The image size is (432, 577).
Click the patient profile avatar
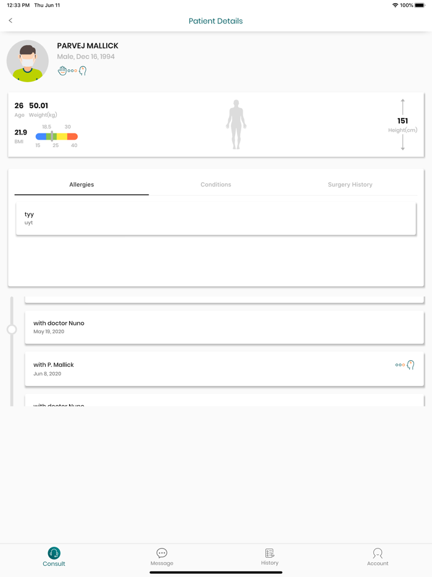tap(27, 61)
